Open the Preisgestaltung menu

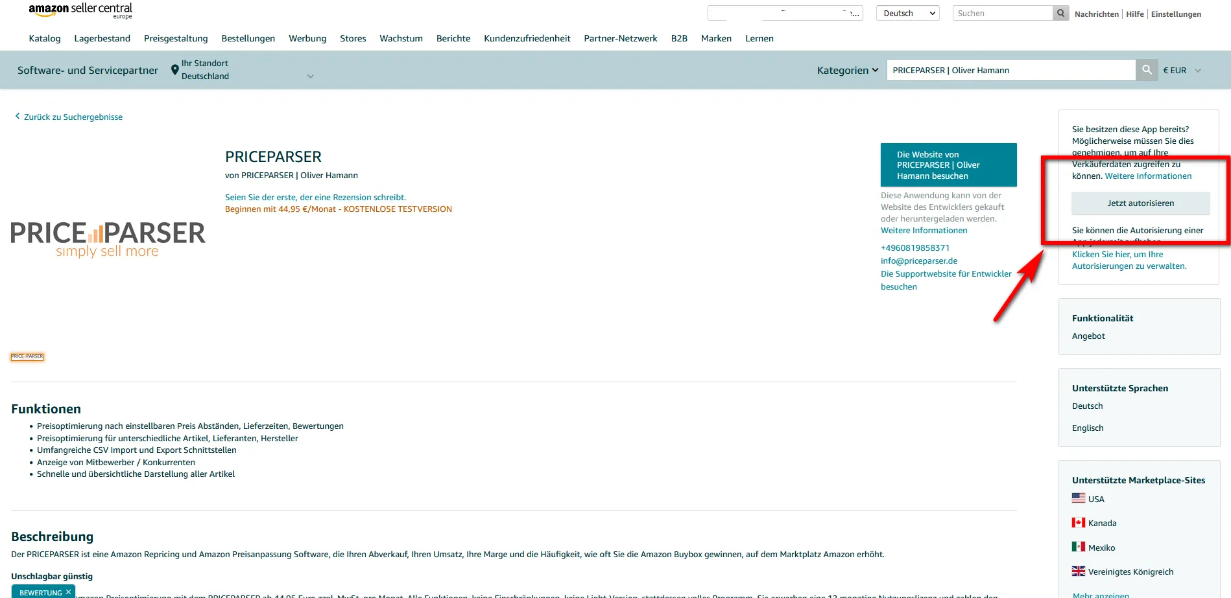tap(176, 38)
